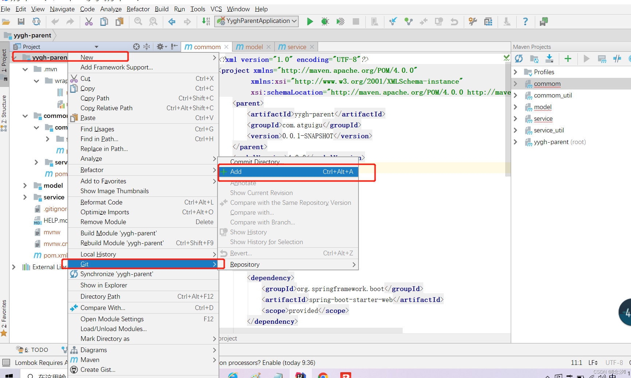Select Open Module Settings entry
This screenshot has height=378, width=631.
[x=144, y=319]
